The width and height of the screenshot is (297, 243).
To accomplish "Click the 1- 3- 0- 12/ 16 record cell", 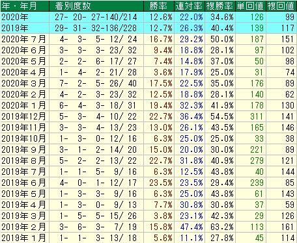I will (x=98, y=138).
